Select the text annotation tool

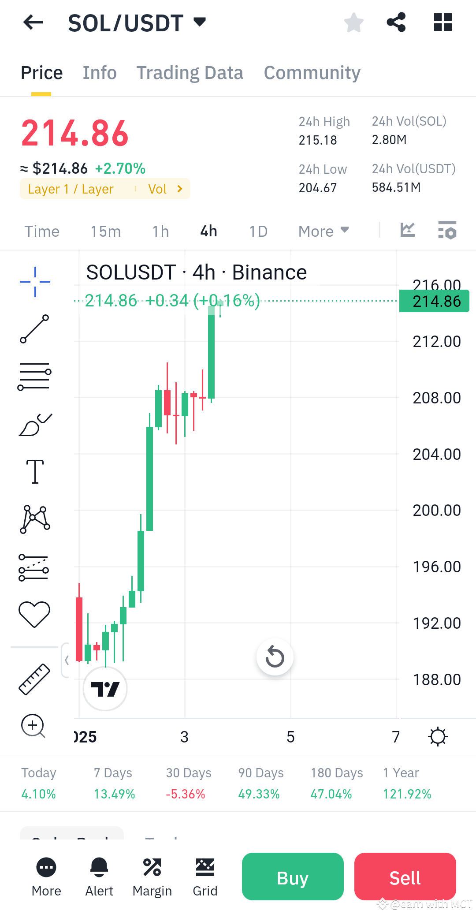click(34, 470)
